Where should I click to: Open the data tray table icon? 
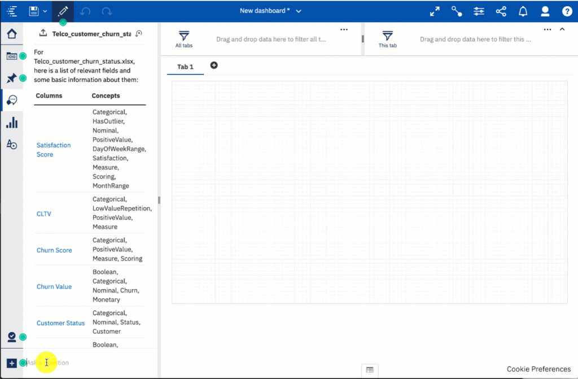(x=370, y=370)
